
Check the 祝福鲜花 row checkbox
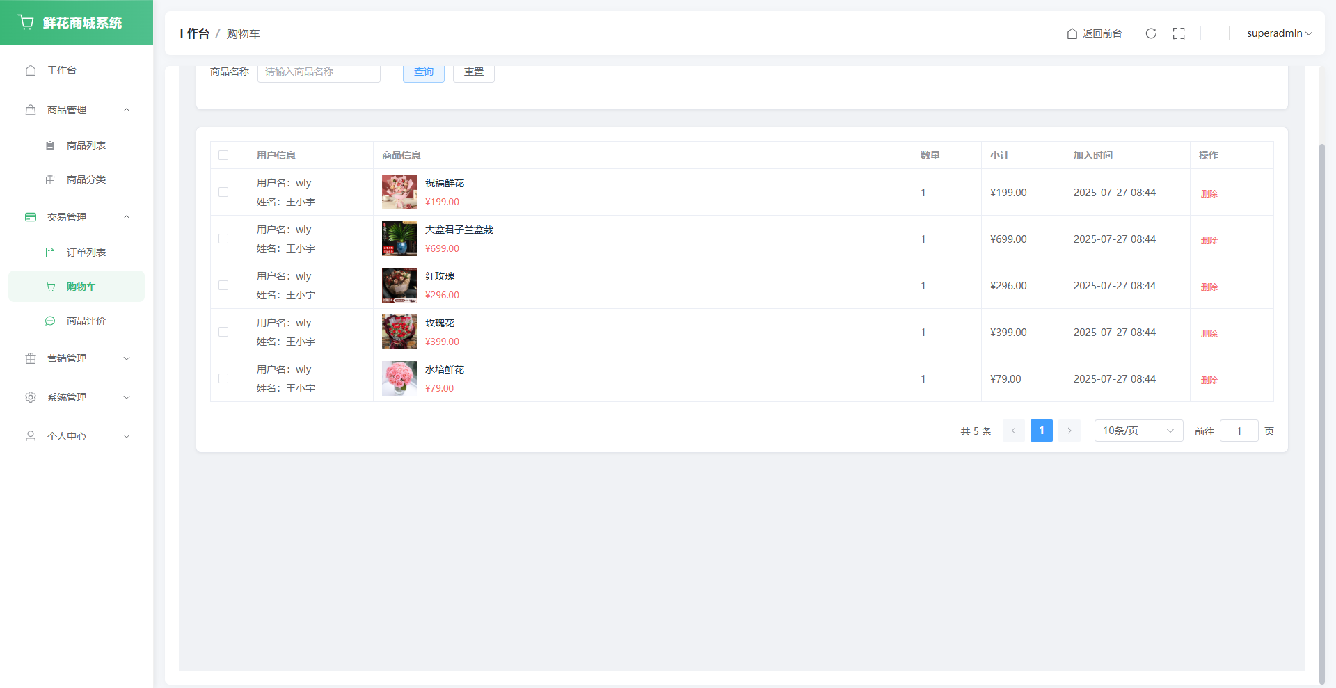tap(223, 192)
